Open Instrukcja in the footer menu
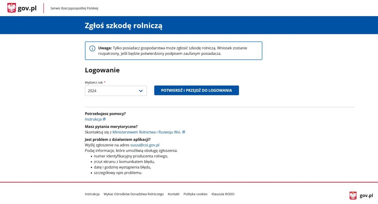The height and width of the screenshot is (204, 378). pyautogui.click(x=92, y=194)
